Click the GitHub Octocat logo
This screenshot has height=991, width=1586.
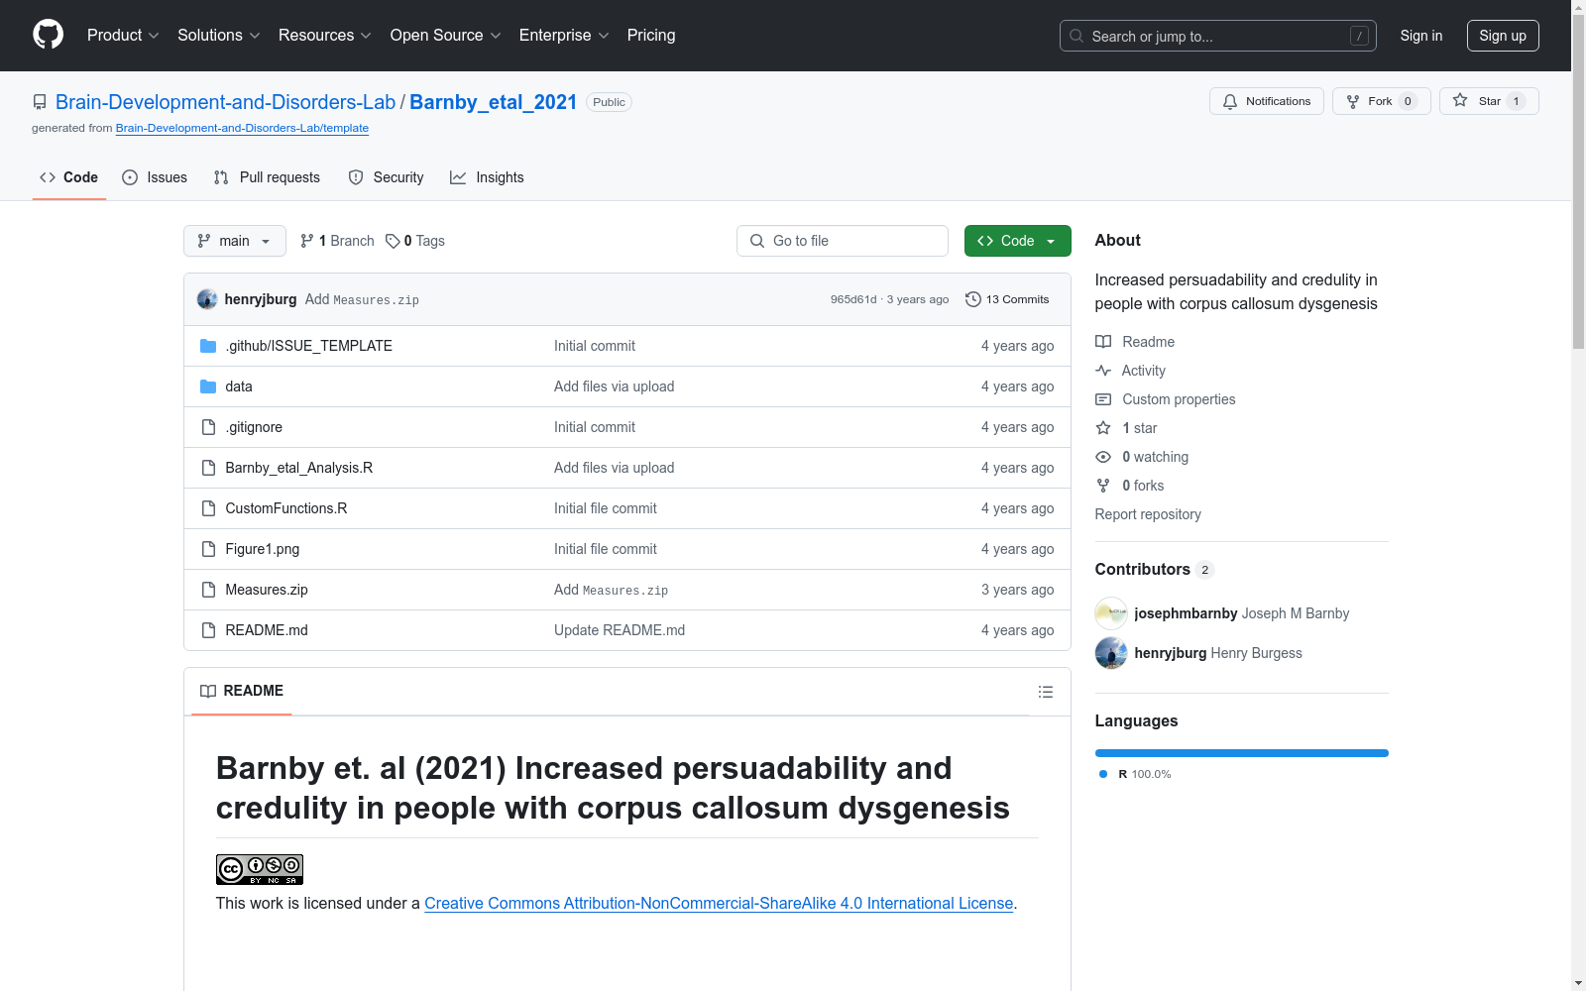[x=48, y=35]
